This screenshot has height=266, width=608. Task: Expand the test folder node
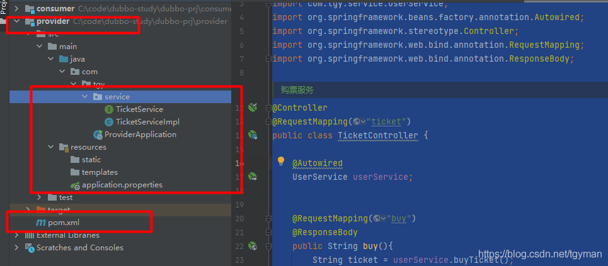[39, 197]
